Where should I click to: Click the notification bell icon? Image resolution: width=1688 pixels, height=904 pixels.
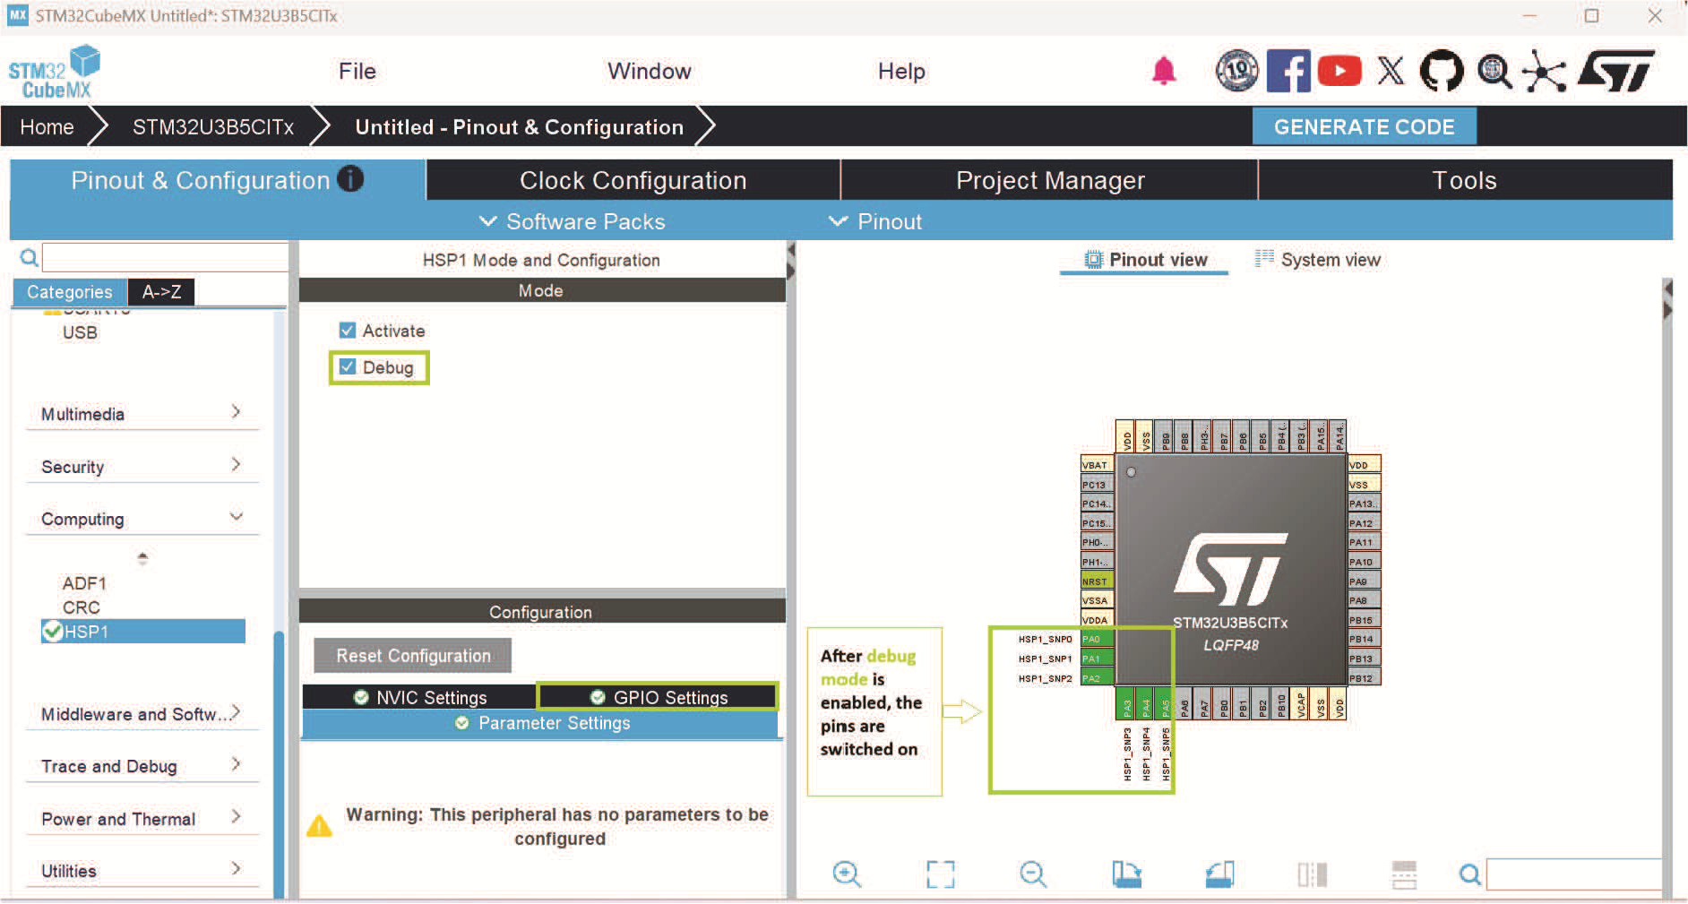[1163, 71]
